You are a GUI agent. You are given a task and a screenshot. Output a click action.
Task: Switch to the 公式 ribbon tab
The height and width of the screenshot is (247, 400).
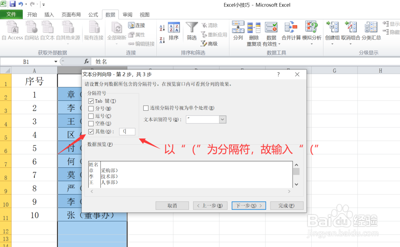(93, 14)
